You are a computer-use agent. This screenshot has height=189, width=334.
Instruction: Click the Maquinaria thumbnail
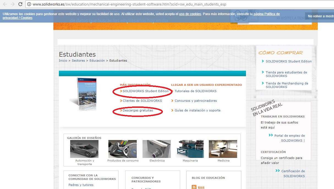190,149
